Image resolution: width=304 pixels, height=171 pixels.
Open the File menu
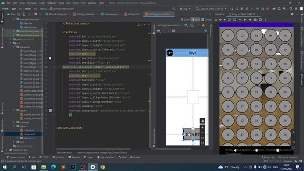click(9, 3)
